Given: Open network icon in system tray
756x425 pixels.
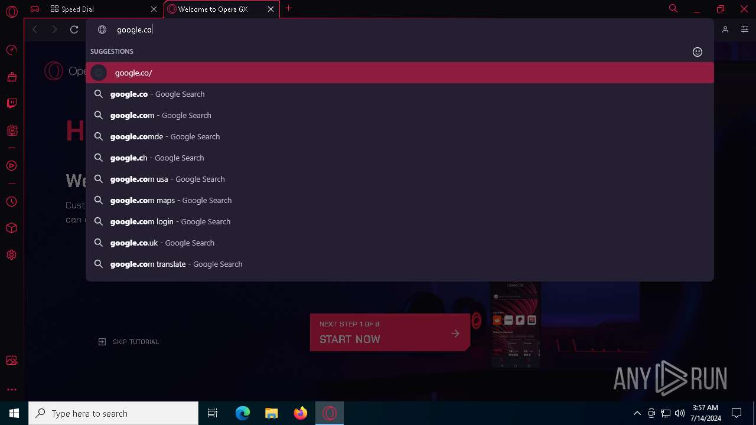Looking at the screenshot, I should pos(666,413).
